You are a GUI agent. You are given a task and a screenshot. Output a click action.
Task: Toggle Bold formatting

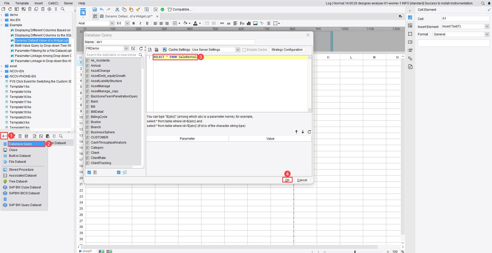tap(133, 23)
